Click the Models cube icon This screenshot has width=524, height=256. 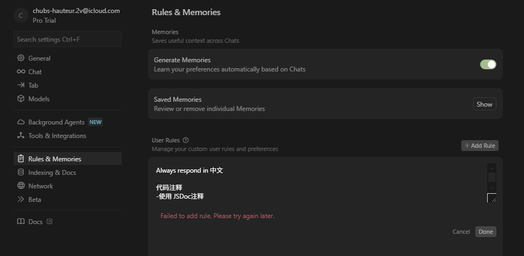[21, 99]
